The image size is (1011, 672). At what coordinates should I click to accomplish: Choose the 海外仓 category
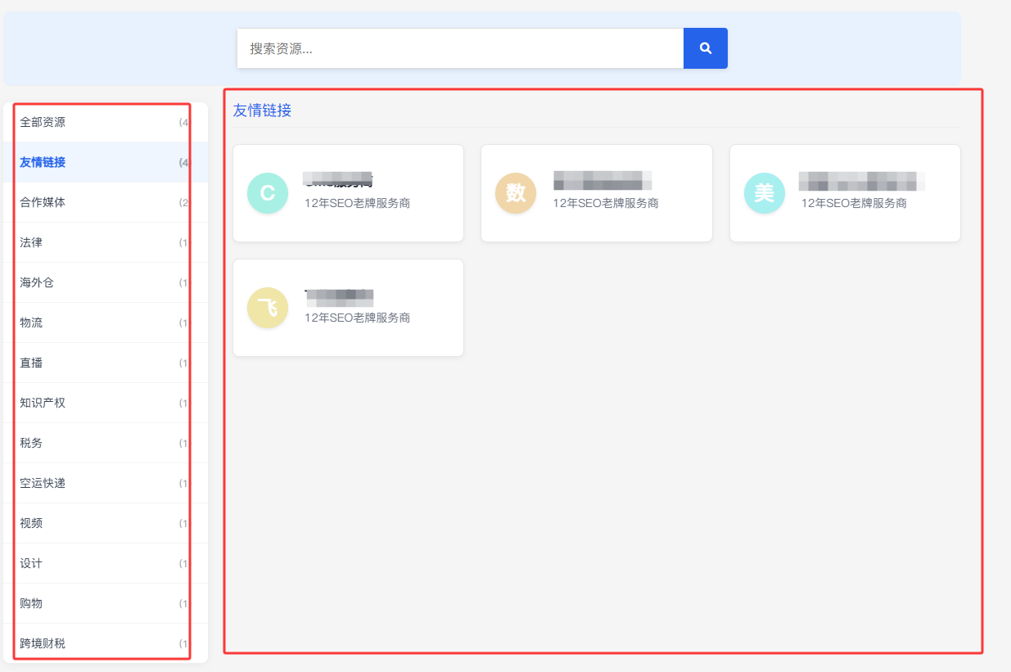pyautogui.click(x=106, y=282)
